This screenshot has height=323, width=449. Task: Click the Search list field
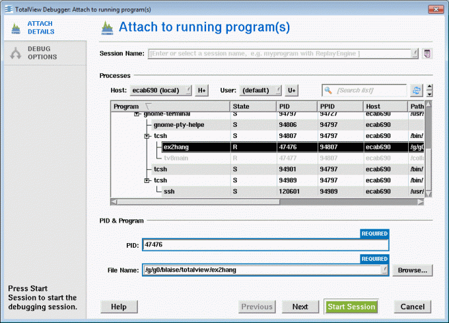tap(364, 90)
